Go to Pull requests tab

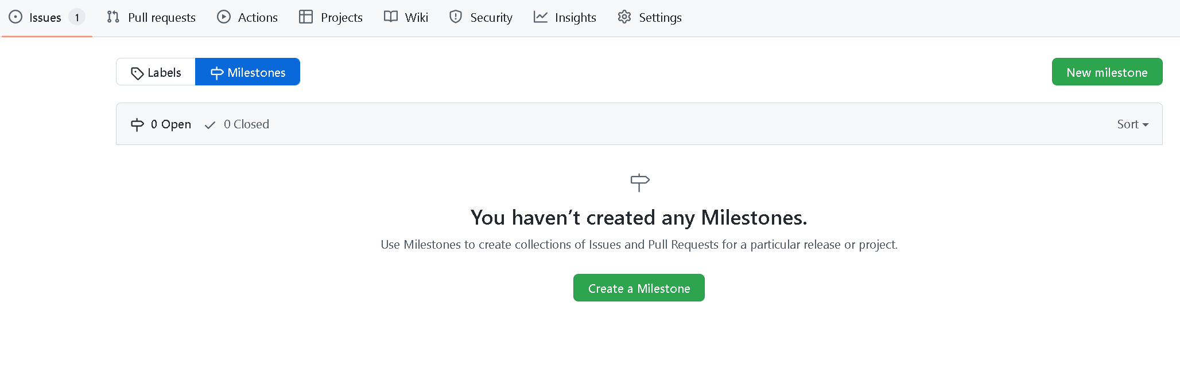tap(152, 18)
